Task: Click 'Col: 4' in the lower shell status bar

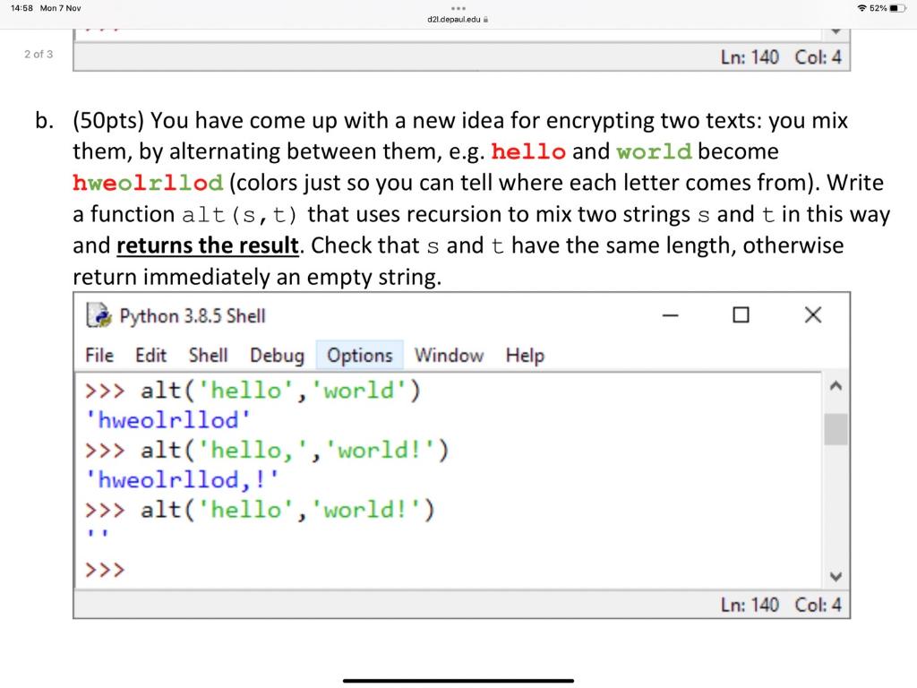Action: (x=818, y=605)
